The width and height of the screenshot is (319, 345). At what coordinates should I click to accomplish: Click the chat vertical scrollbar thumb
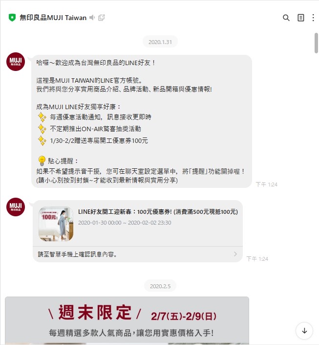[316, 43]
